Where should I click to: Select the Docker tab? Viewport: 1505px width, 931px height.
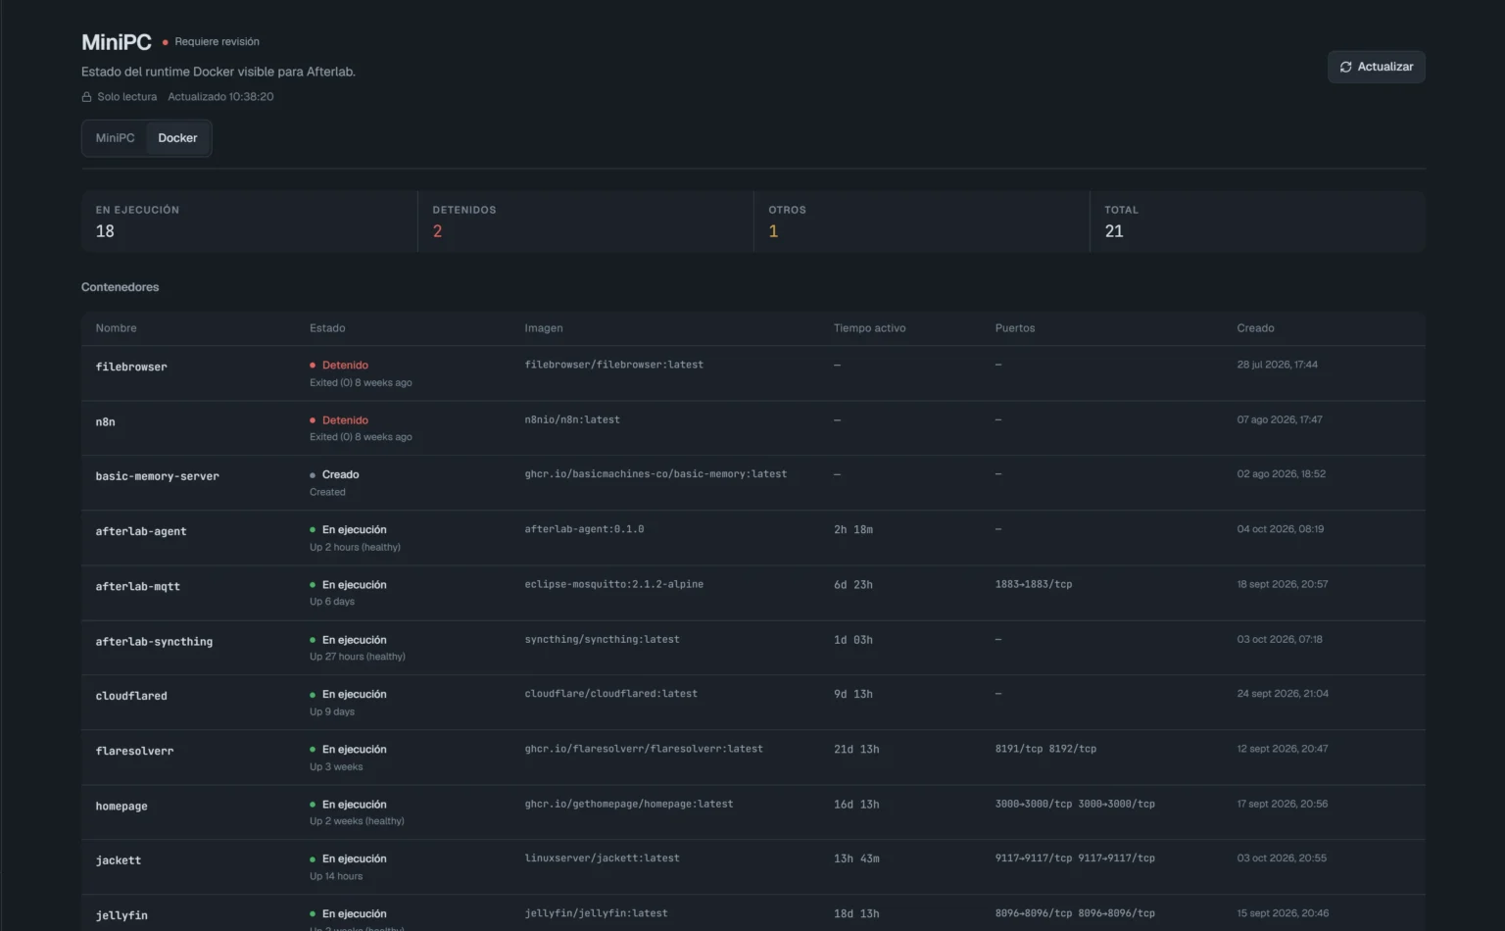(177, 138)
